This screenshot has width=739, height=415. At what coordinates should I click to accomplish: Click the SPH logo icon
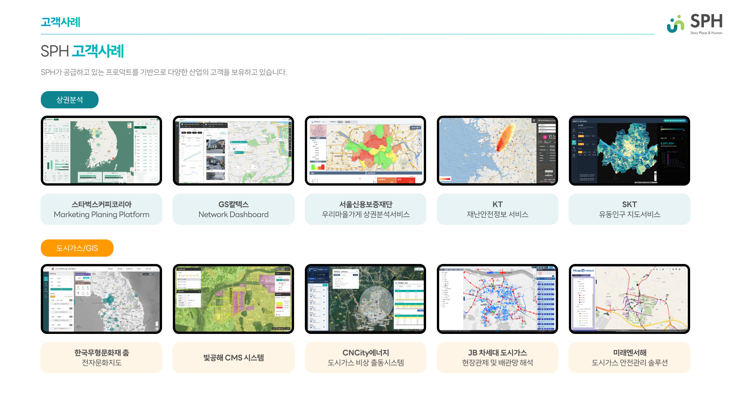click(676, 24)
